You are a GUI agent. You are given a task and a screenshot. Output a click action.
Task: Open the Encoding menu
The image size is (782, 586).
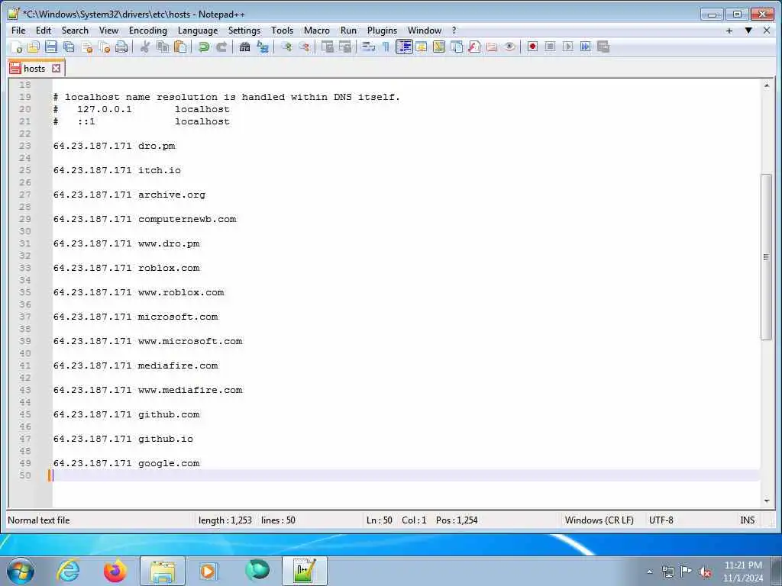(147, 31)
